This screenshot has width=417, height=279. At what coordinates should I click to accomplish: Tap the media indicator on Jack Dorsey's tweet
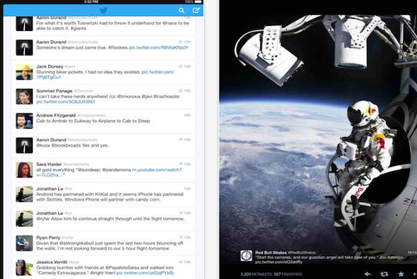(180, 66)
